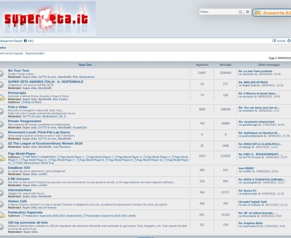The image size is (291, 238).
Task: Open the FAQ menu link
Action: (30, 41)
